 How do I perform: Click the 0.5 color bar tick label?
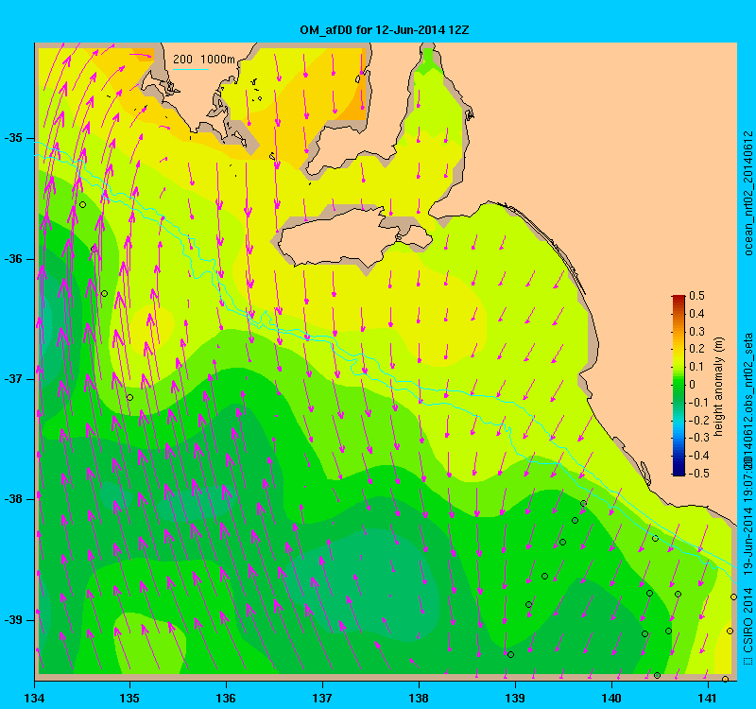click(x=697, y=296)
